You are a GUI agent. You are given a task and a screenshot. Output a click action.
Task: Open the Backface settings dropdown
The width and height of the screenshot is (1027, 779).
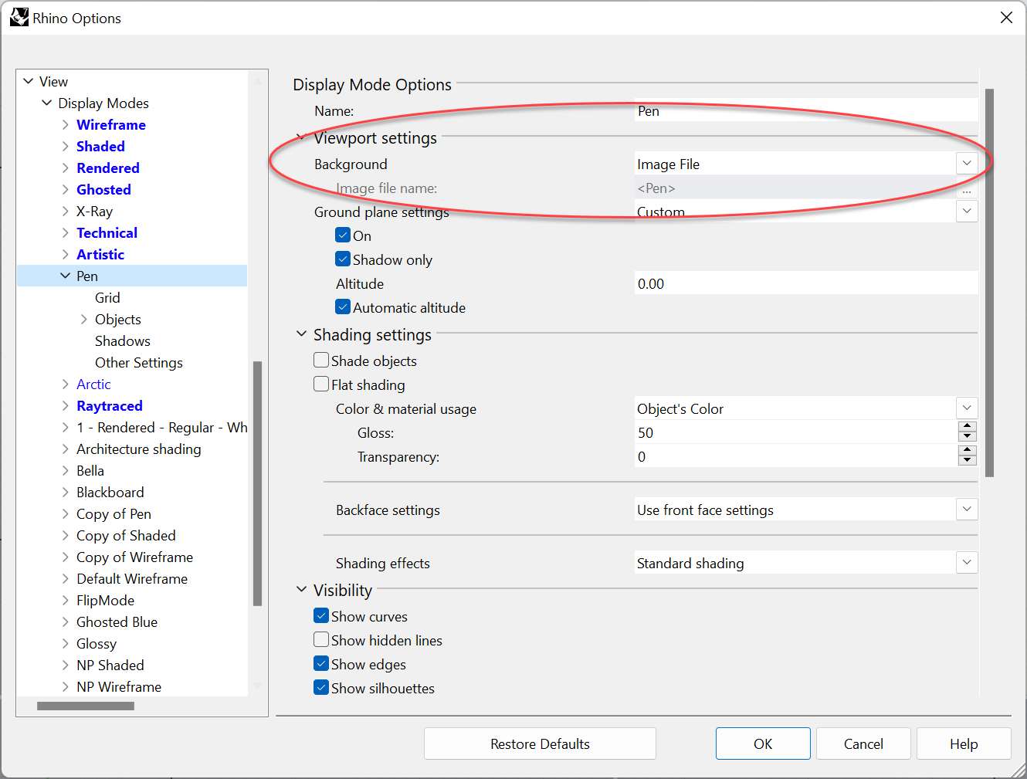(x=967, y=510)
